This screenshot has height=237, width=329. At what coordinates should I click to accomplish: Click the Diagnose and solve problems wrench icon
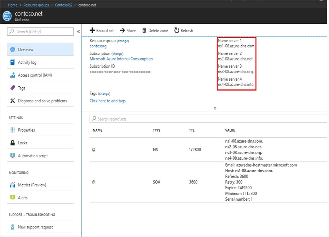(x=13, y=101)
